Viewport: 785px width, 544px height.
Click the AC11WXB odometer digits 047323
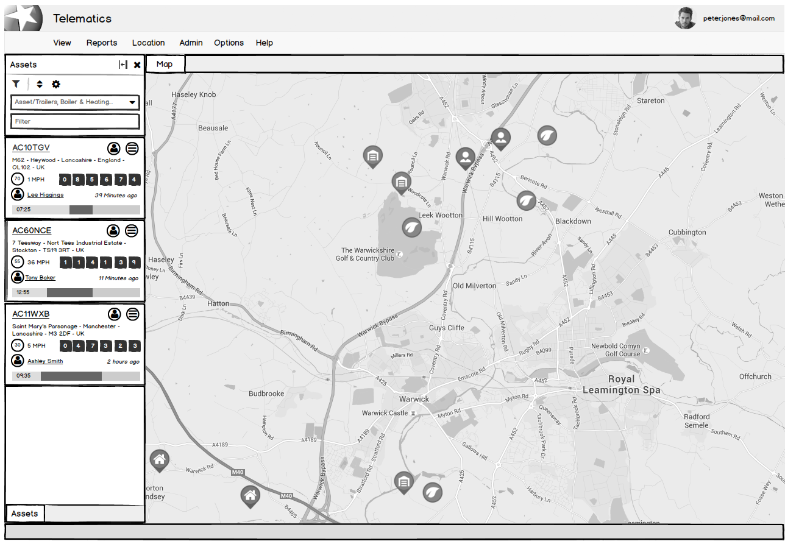100,346
